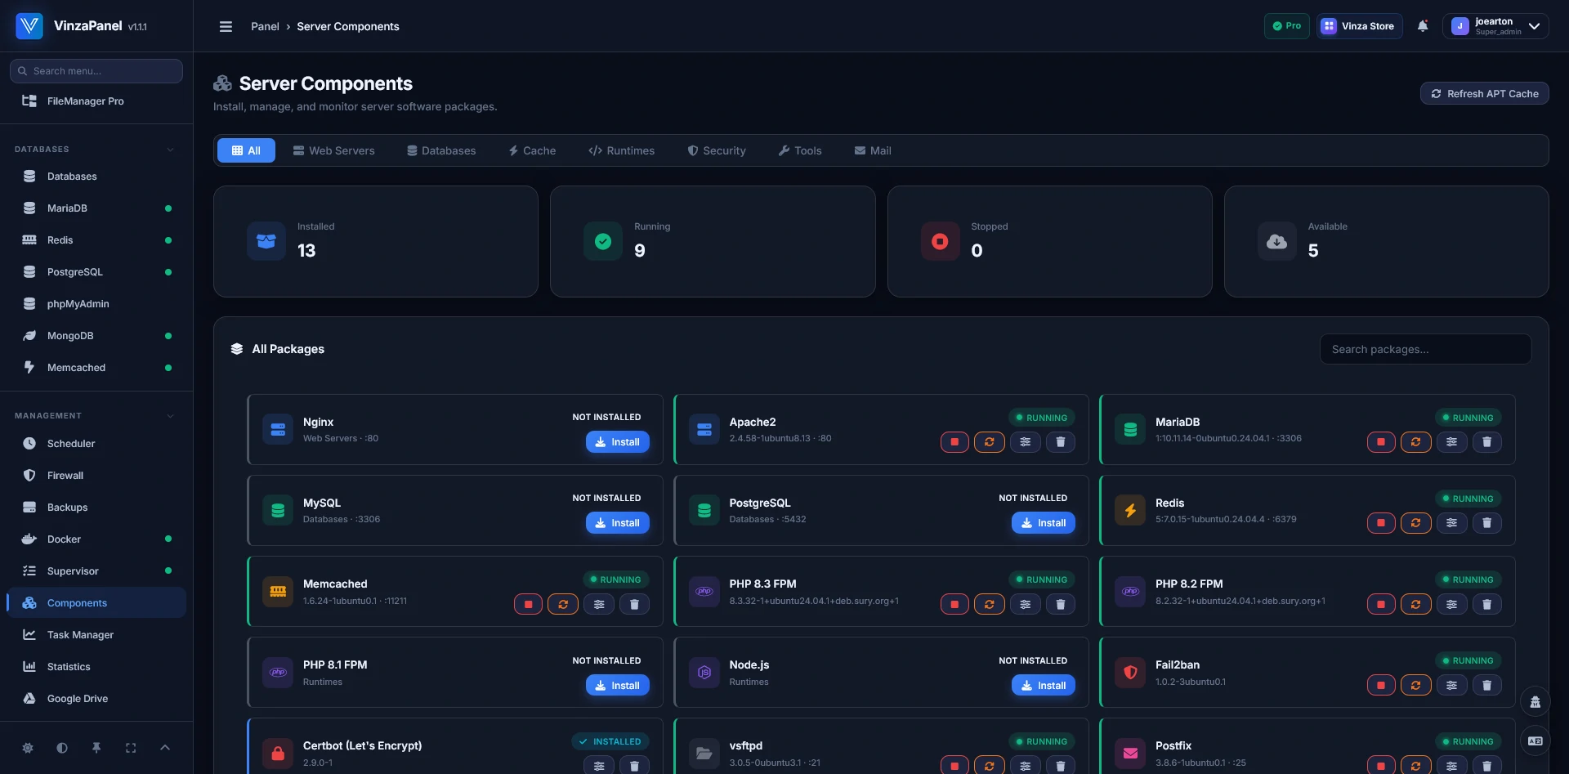Install the MySQL package
This screenshot has height=774, width=1569.
[618, 523]
